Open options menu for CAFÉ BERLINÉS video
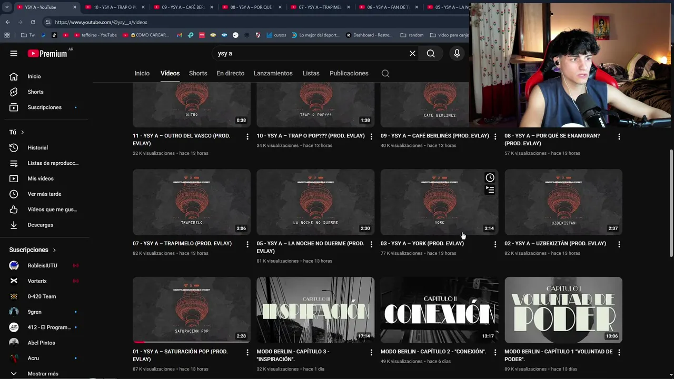 tap(495, 136)
